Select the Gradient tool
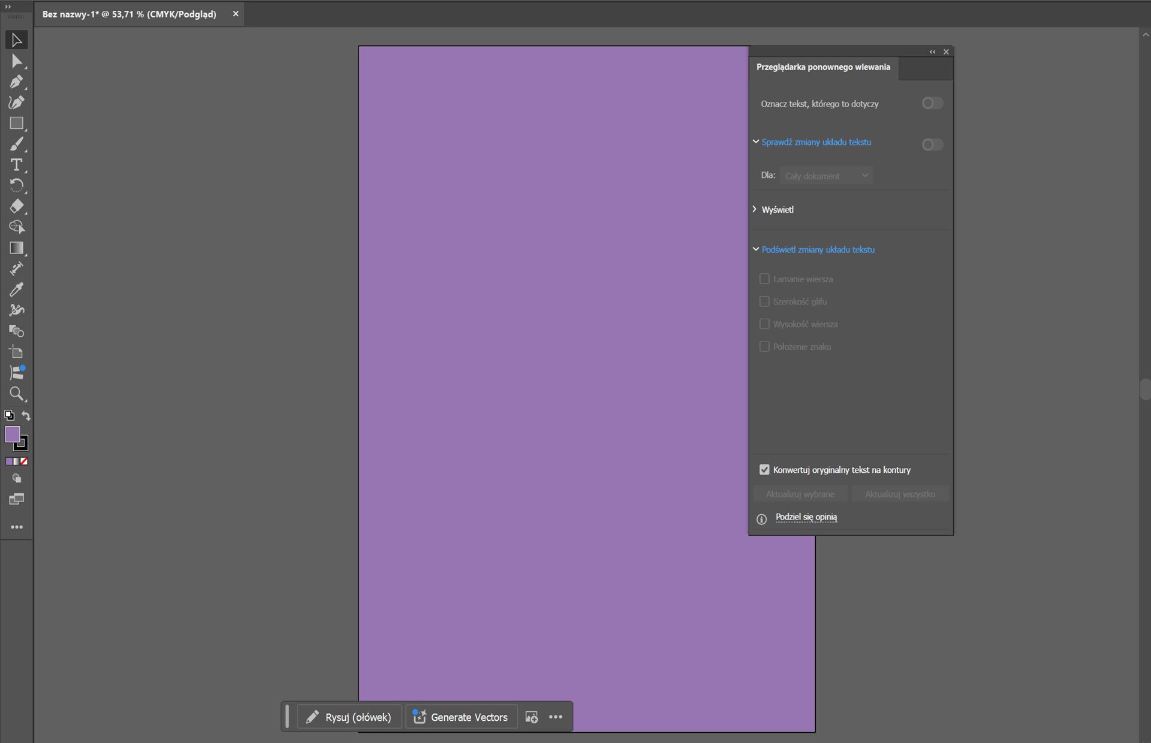Image resolution: width=1151 pixels, height=743 pixels. [x=16, y=248]
